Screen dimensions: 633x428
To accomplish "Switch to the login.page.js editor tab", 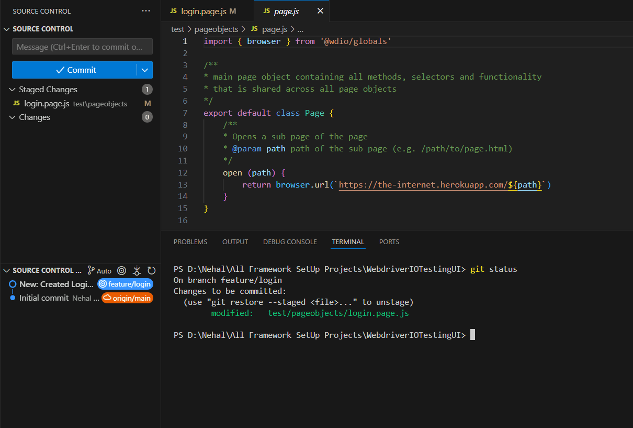I will point(208,11).
